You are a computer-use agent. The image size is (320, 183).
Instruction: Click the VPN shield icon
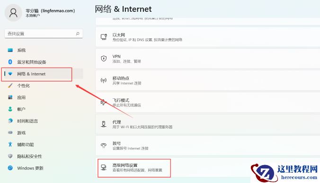104,59
